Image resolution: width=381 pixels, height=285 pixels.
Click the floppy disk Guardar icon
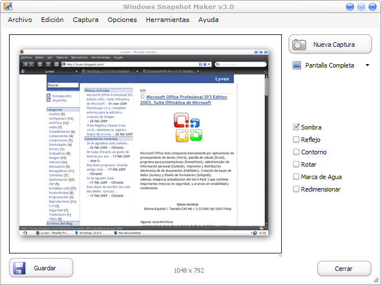tap(20, 268)
